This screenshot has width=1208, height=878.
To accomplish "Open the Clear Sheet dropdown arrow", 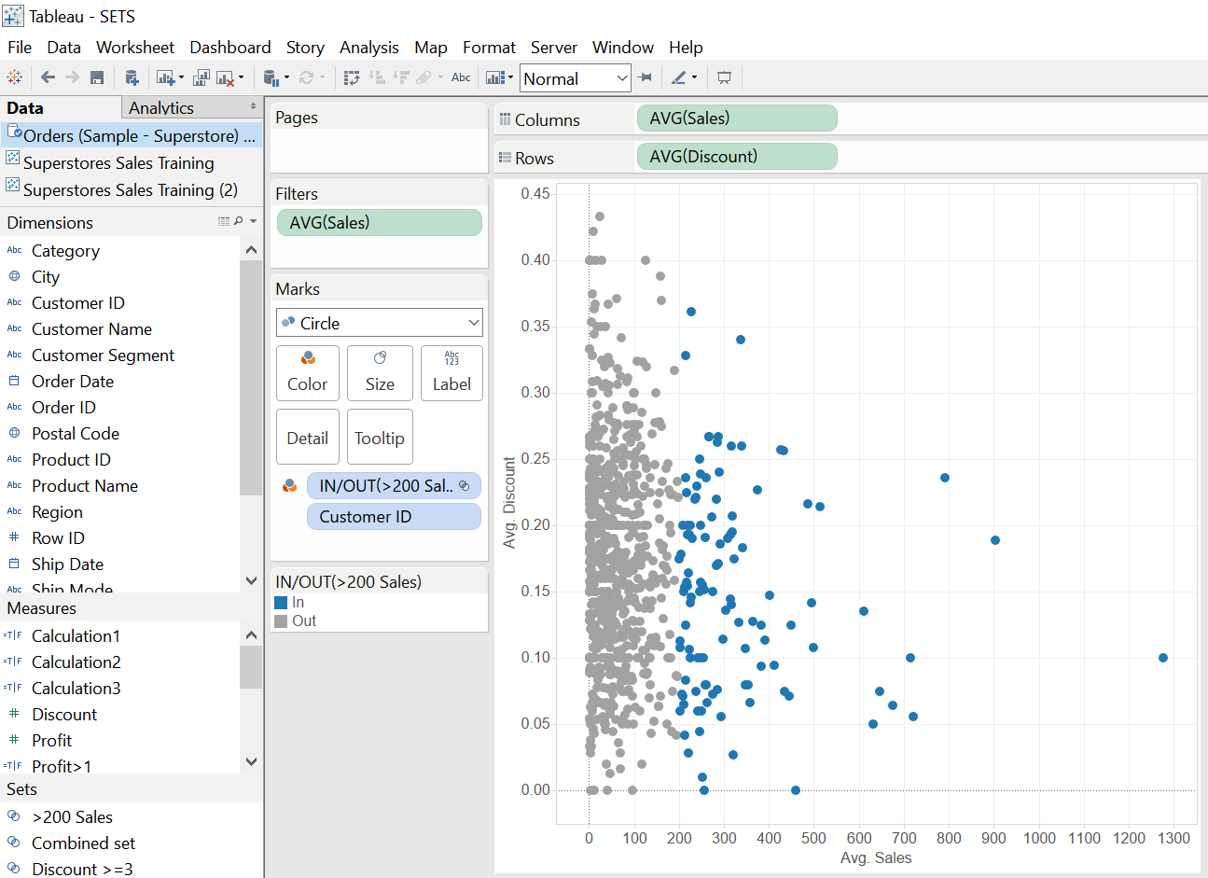I will (241, 78).
